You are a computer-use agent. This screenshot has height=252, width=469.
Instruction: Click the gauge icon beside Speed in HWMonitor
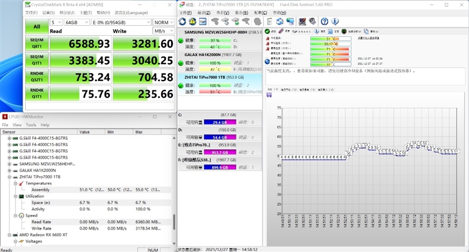tap(21, 216)
